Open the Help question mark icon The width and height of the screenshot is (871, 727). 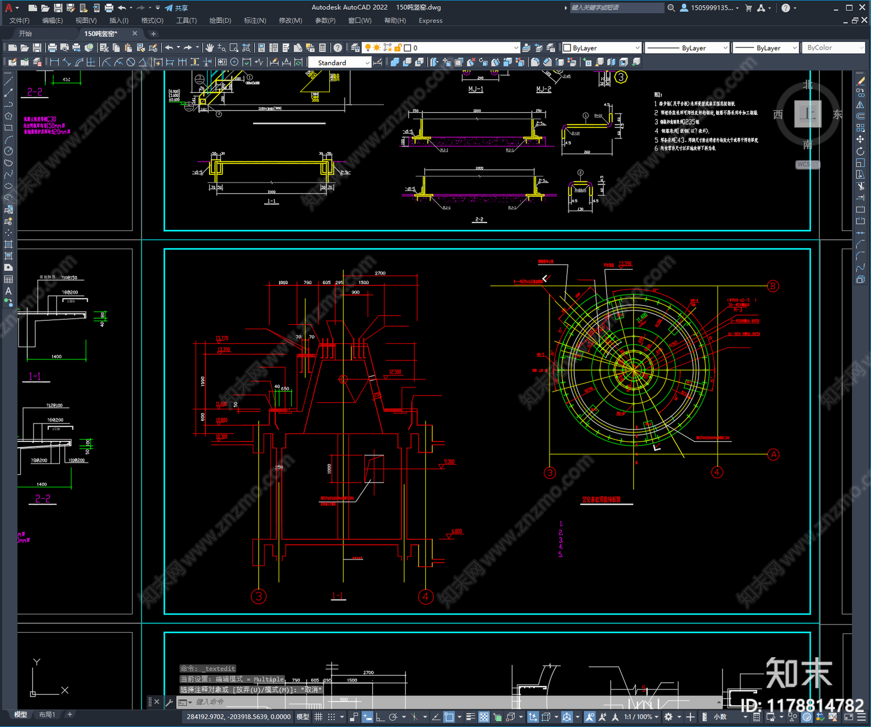point(338,48)
